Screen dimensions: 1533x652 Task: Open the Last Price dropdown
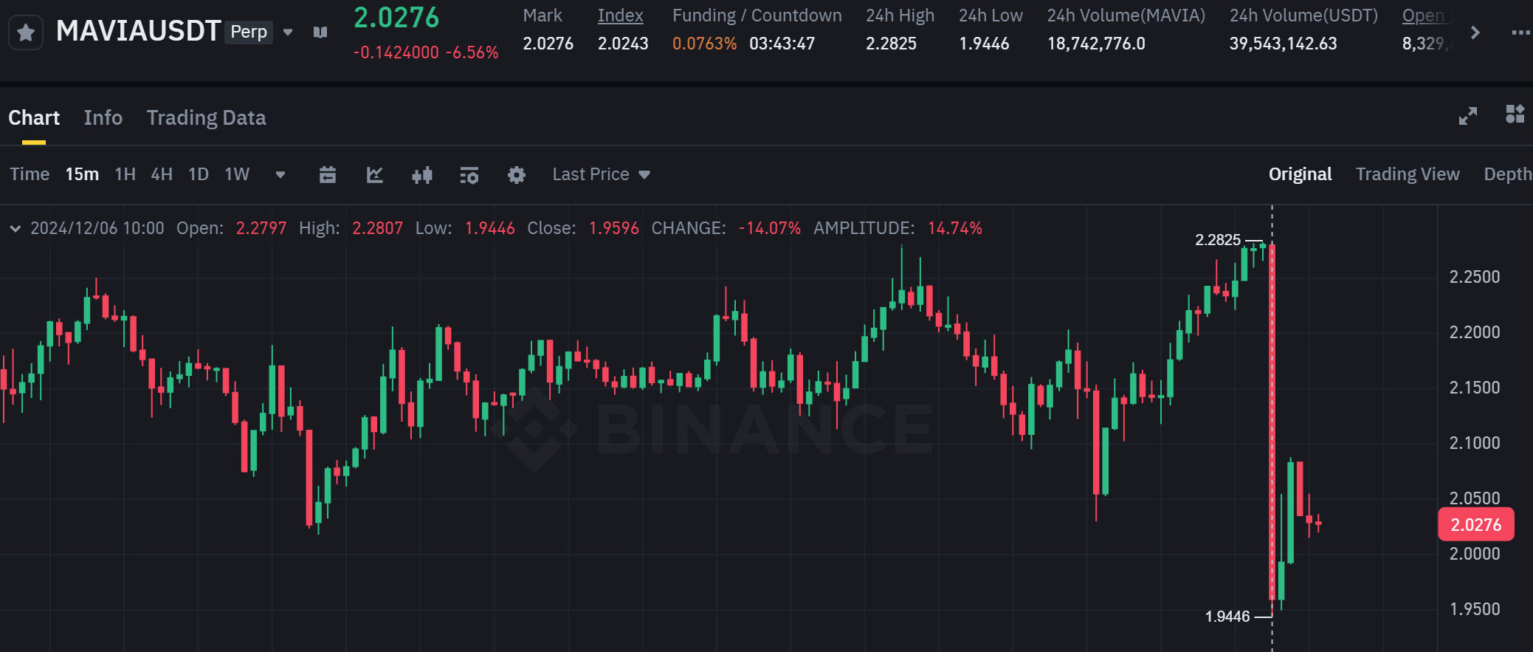click(602, 174)
